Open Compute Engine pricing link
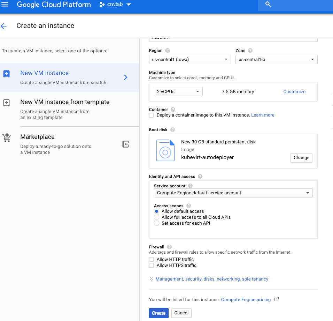Image resolution: width=333 pixels, height=321 pixels. [x=246, y=300]
